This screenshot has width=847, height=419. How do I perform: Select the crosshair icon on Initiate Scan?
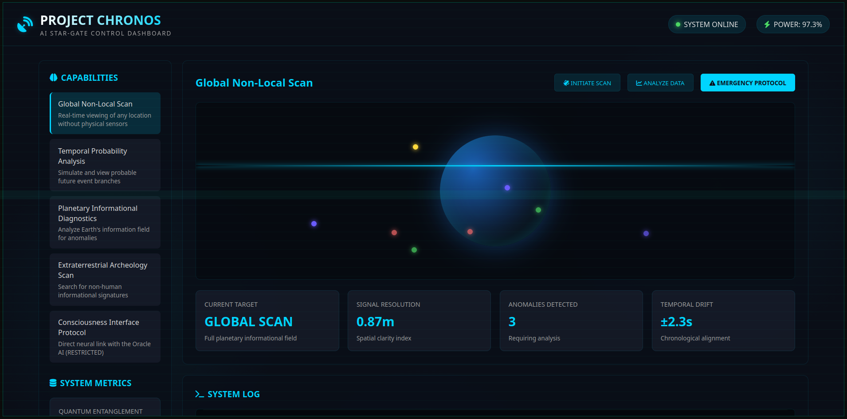pos(566,83)
